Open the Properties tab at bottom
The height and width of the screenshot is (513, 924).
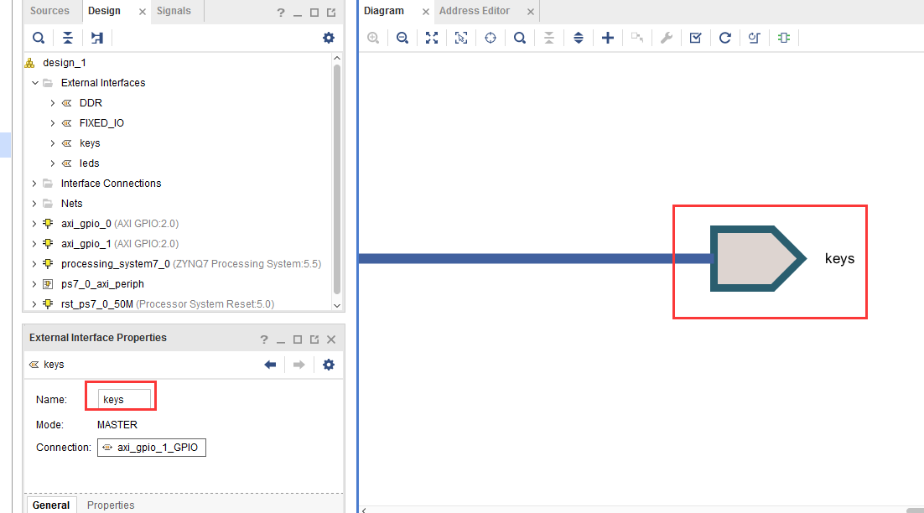pyautogui.click(x=111, y=505)
